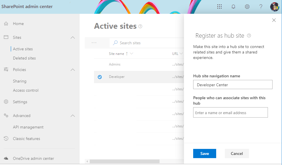Screen dimensions: 282x165
Task: Click the Developer site name
Action: pyautogui.click(x=117, y=77)
